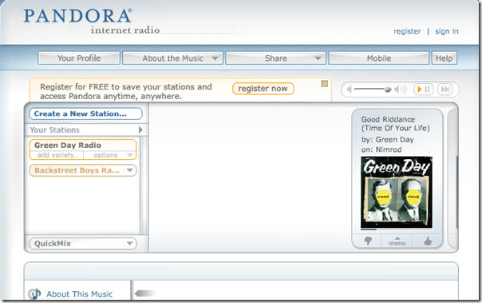482x303 pixels.
Task: Click the register now button
Action: tap(263, 89)
